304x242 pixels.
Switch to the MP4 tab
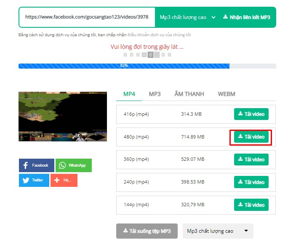coord(129,94)
